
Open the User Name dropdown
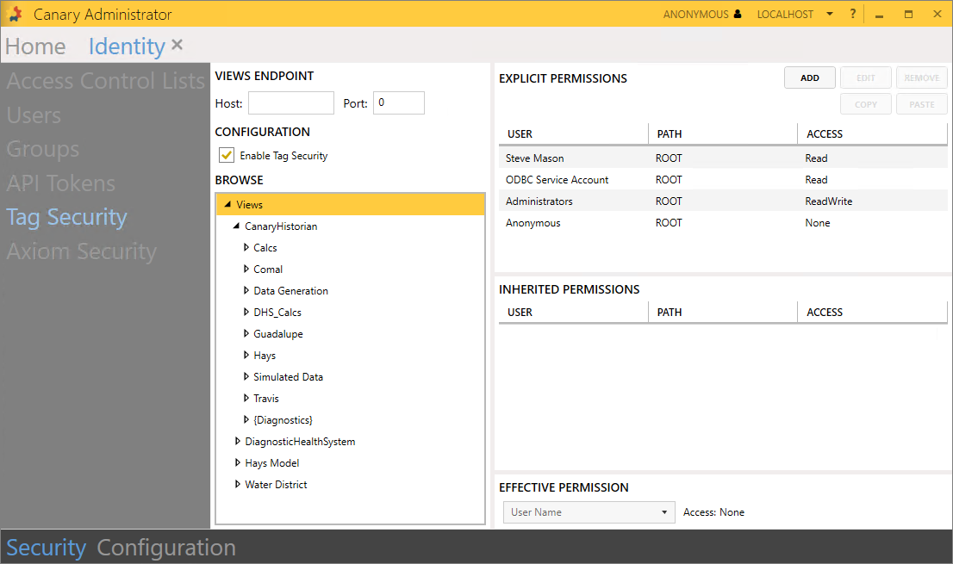[589, 512]
